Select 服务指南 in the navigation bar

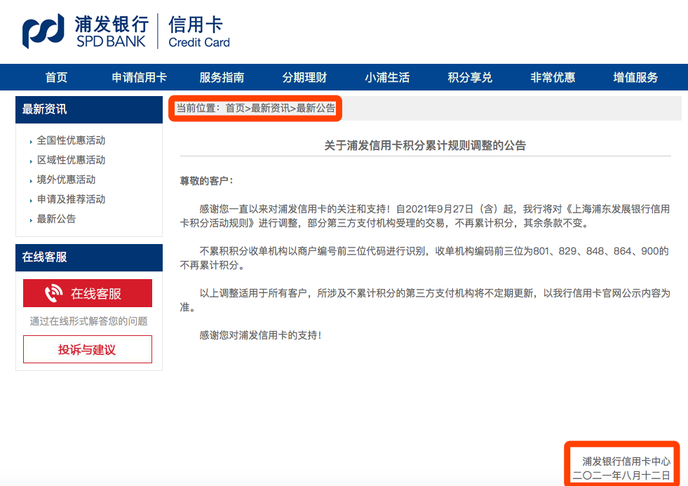click(x=222, y=78)
